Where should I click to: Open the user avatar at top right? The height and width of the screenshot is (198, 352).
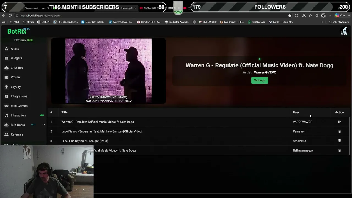344,31
